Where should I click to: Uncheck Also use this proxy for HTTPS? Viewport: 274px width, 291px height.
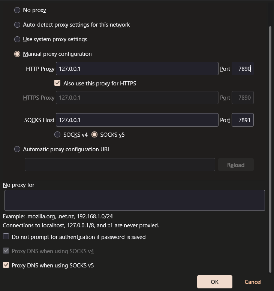pos(57,83)
